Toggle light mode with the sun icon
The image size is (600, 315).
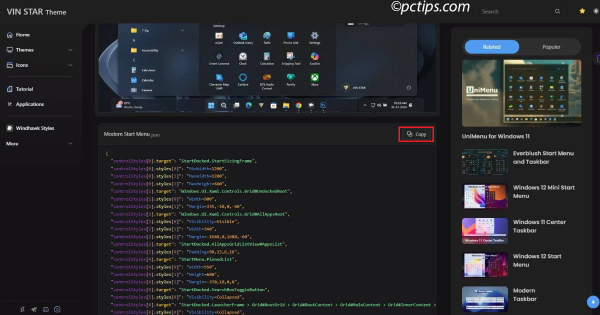coord(595,11)
